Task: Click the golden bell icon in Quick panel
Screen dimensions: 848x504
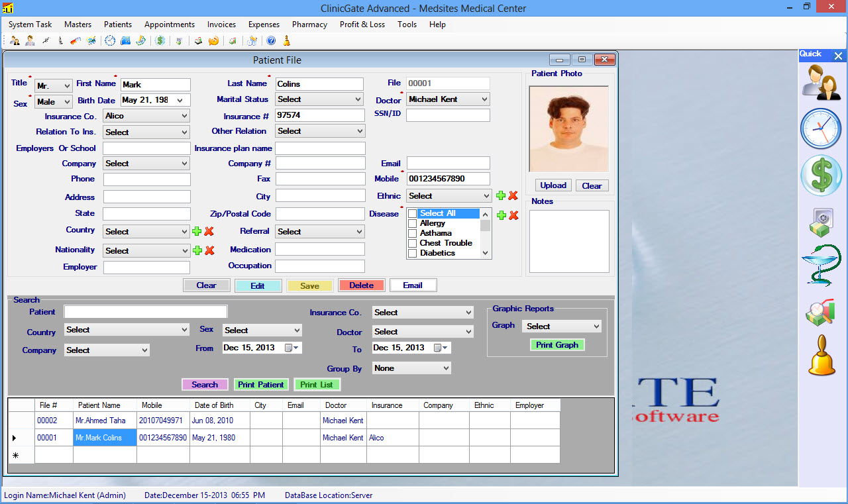Action: click(821, 356)
